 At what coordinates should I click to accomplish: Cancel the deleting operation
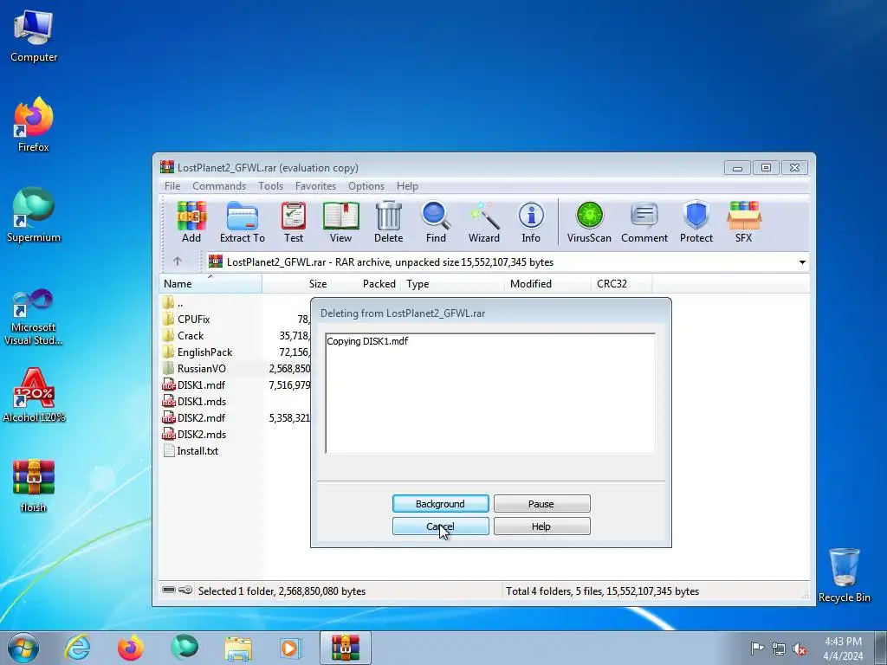(441, 526)
